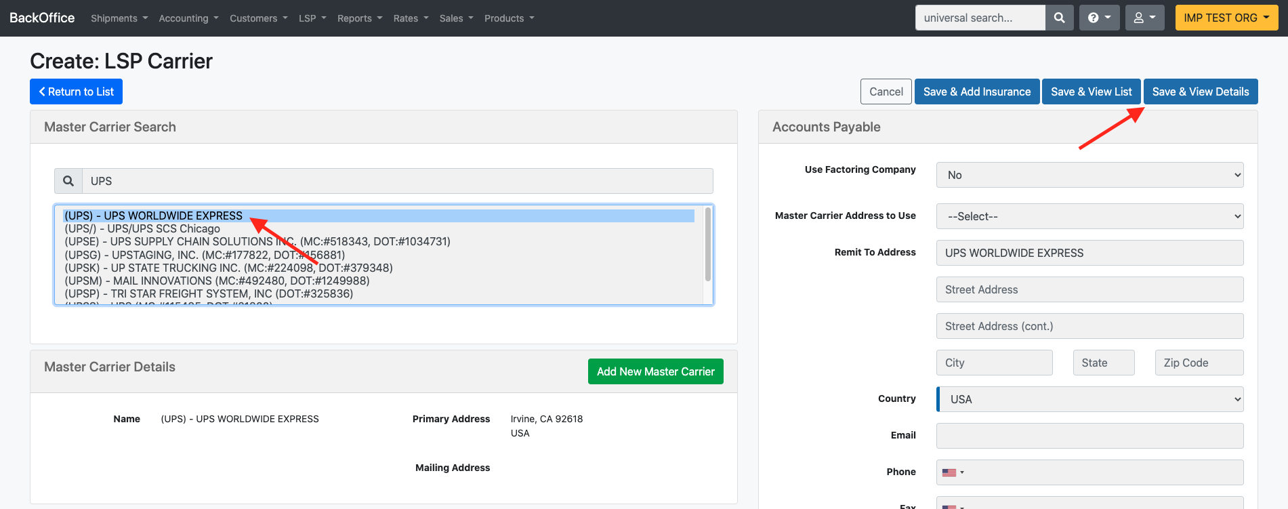Open the Master Carrier Address to Use dropdown
This screenshot has width=1288, height=509.
(1089, 216)
